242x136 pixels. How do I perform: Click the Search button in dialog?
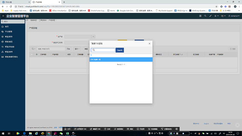120,50
